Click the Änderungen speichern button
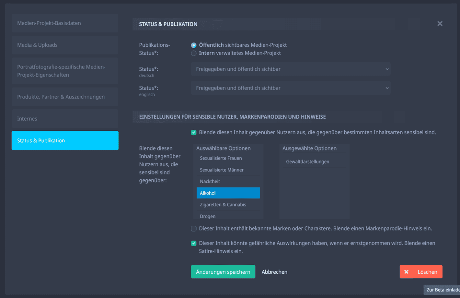Screen dimensions: 460x298 click(223, 271)
